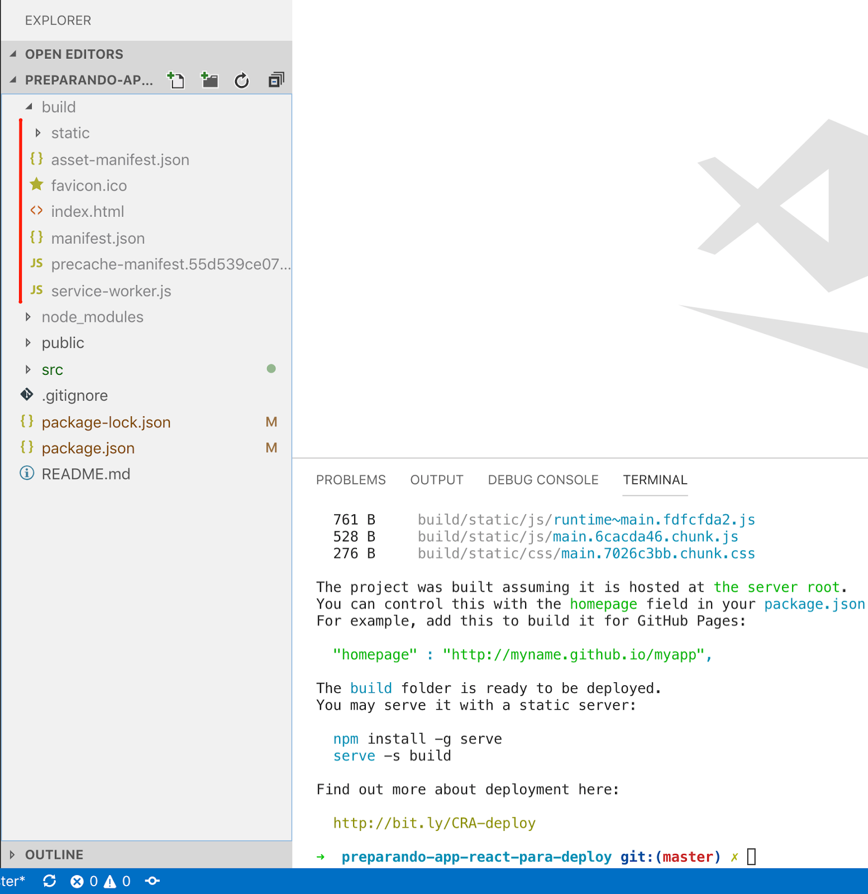Click the sync changes icon in status bar

(x=50, y=881)
